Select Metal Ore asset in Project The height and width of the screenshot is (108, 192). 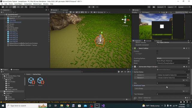click(x=31, y=81)
